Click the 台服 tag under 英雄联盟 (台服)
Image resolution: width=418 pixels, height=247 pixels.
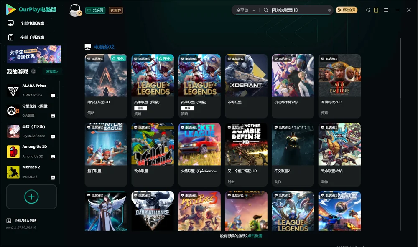pos(187,108)
